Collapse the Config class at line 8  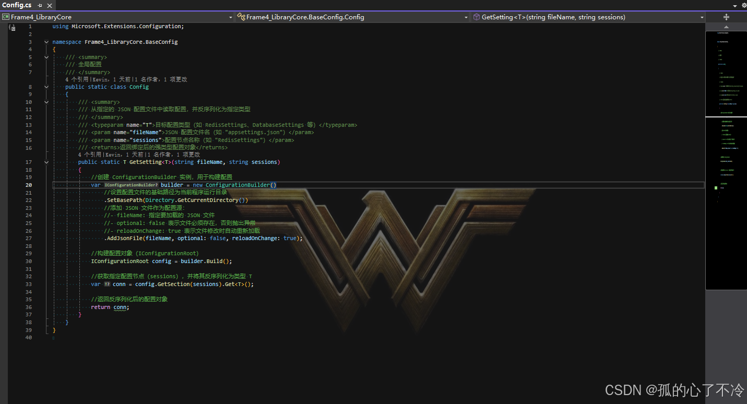click(x=46, y=87)
